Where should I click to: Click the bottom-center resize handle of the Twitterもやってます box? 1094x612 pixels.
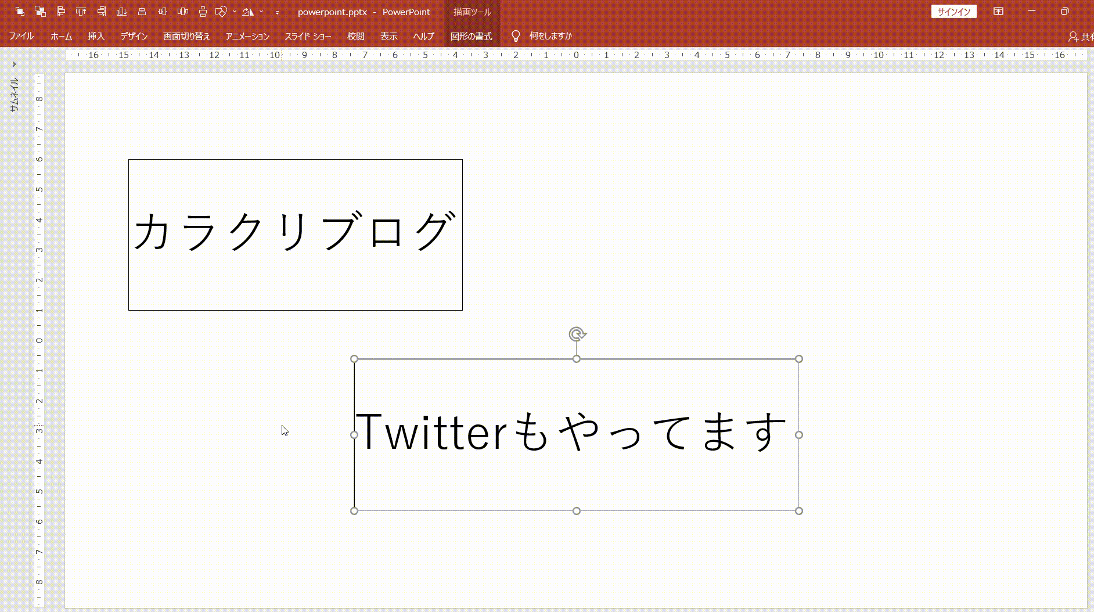click(x=577, y=511)
